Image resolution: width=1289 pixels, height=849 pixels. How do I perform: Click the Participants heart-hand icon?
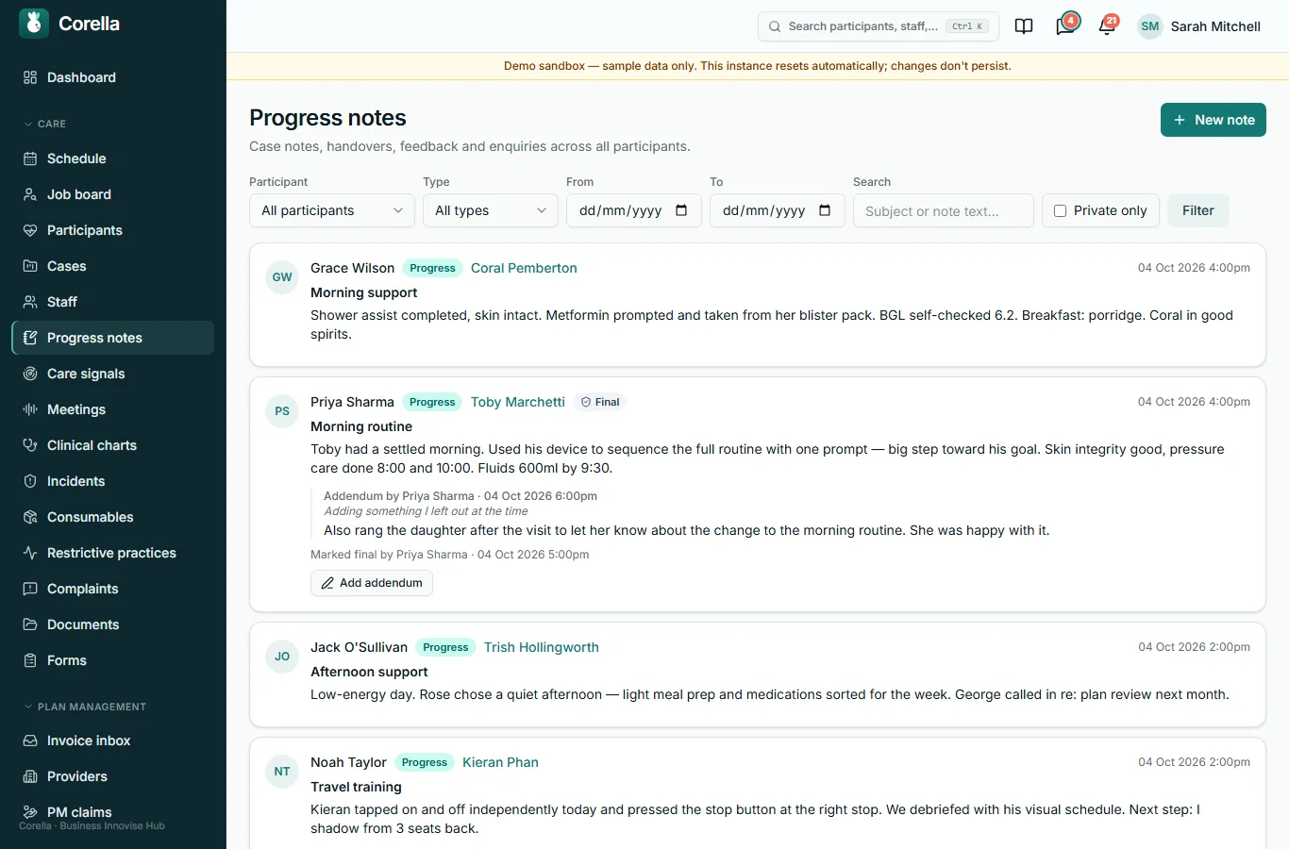pos(30,230)
